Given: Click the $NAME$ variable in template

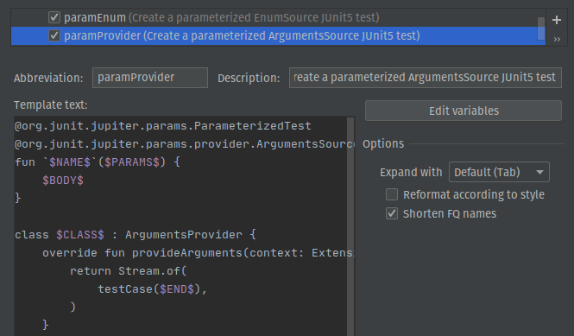Looking at the screenshot, I should tap(70, 162).
